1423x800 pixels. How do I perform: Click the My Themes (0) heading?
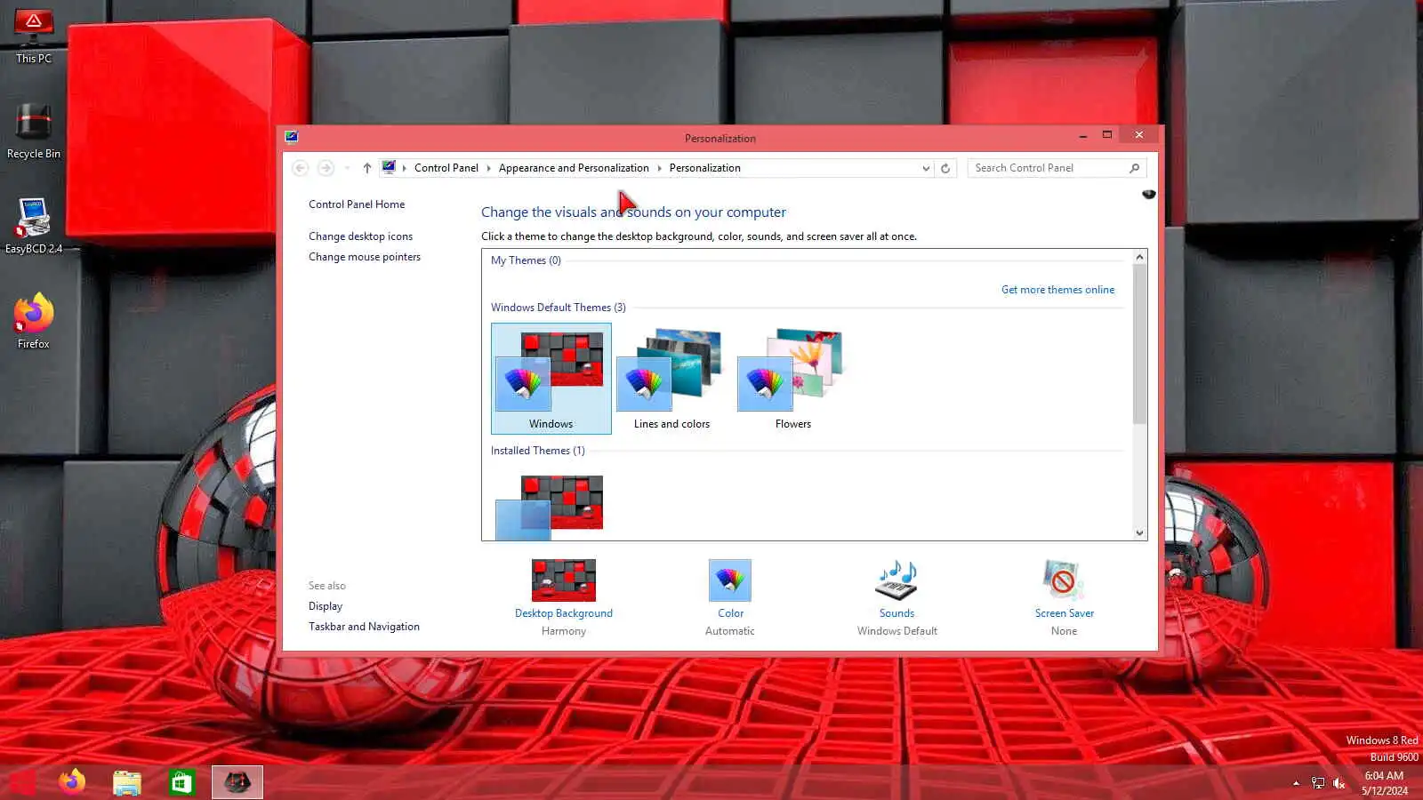[x=526, y=260]
